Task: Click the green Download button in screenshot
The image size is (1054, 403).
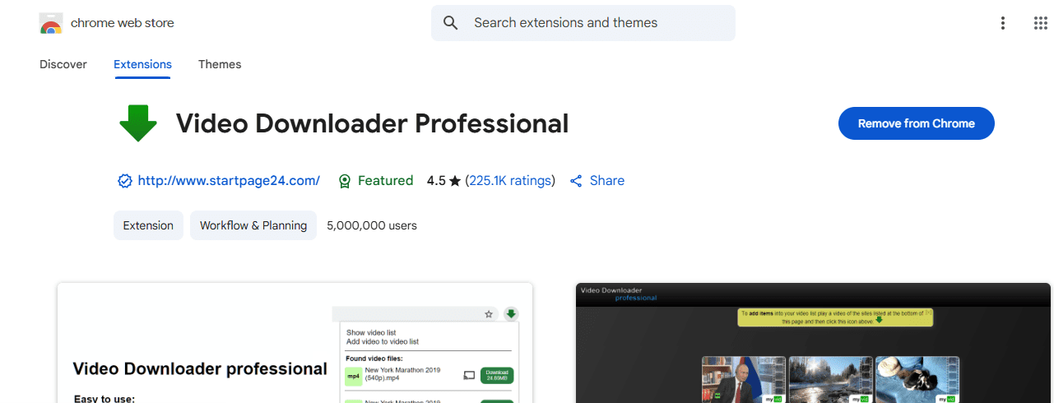Action: click(496, 375)
